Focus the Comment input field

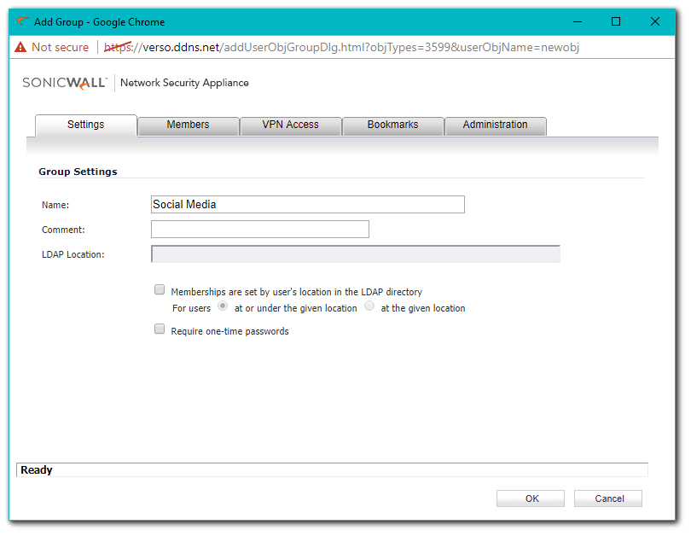tap(259, 229)
